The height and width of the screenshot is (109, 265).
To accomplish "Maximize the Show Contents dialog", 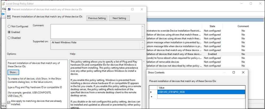I will click(x=234, y=72).
